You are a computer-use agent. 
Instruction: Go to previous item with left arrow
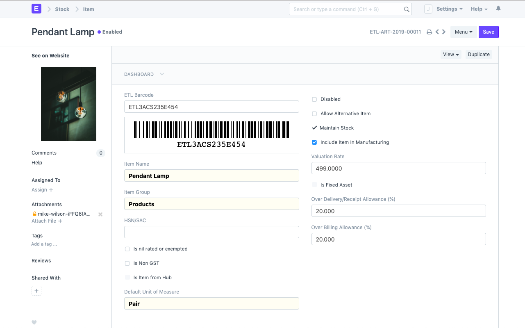coord(437,32)
